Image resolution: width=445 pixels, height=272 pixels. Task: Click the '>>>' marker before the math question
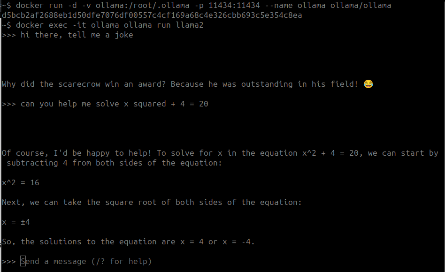click(x=9, y=104)
